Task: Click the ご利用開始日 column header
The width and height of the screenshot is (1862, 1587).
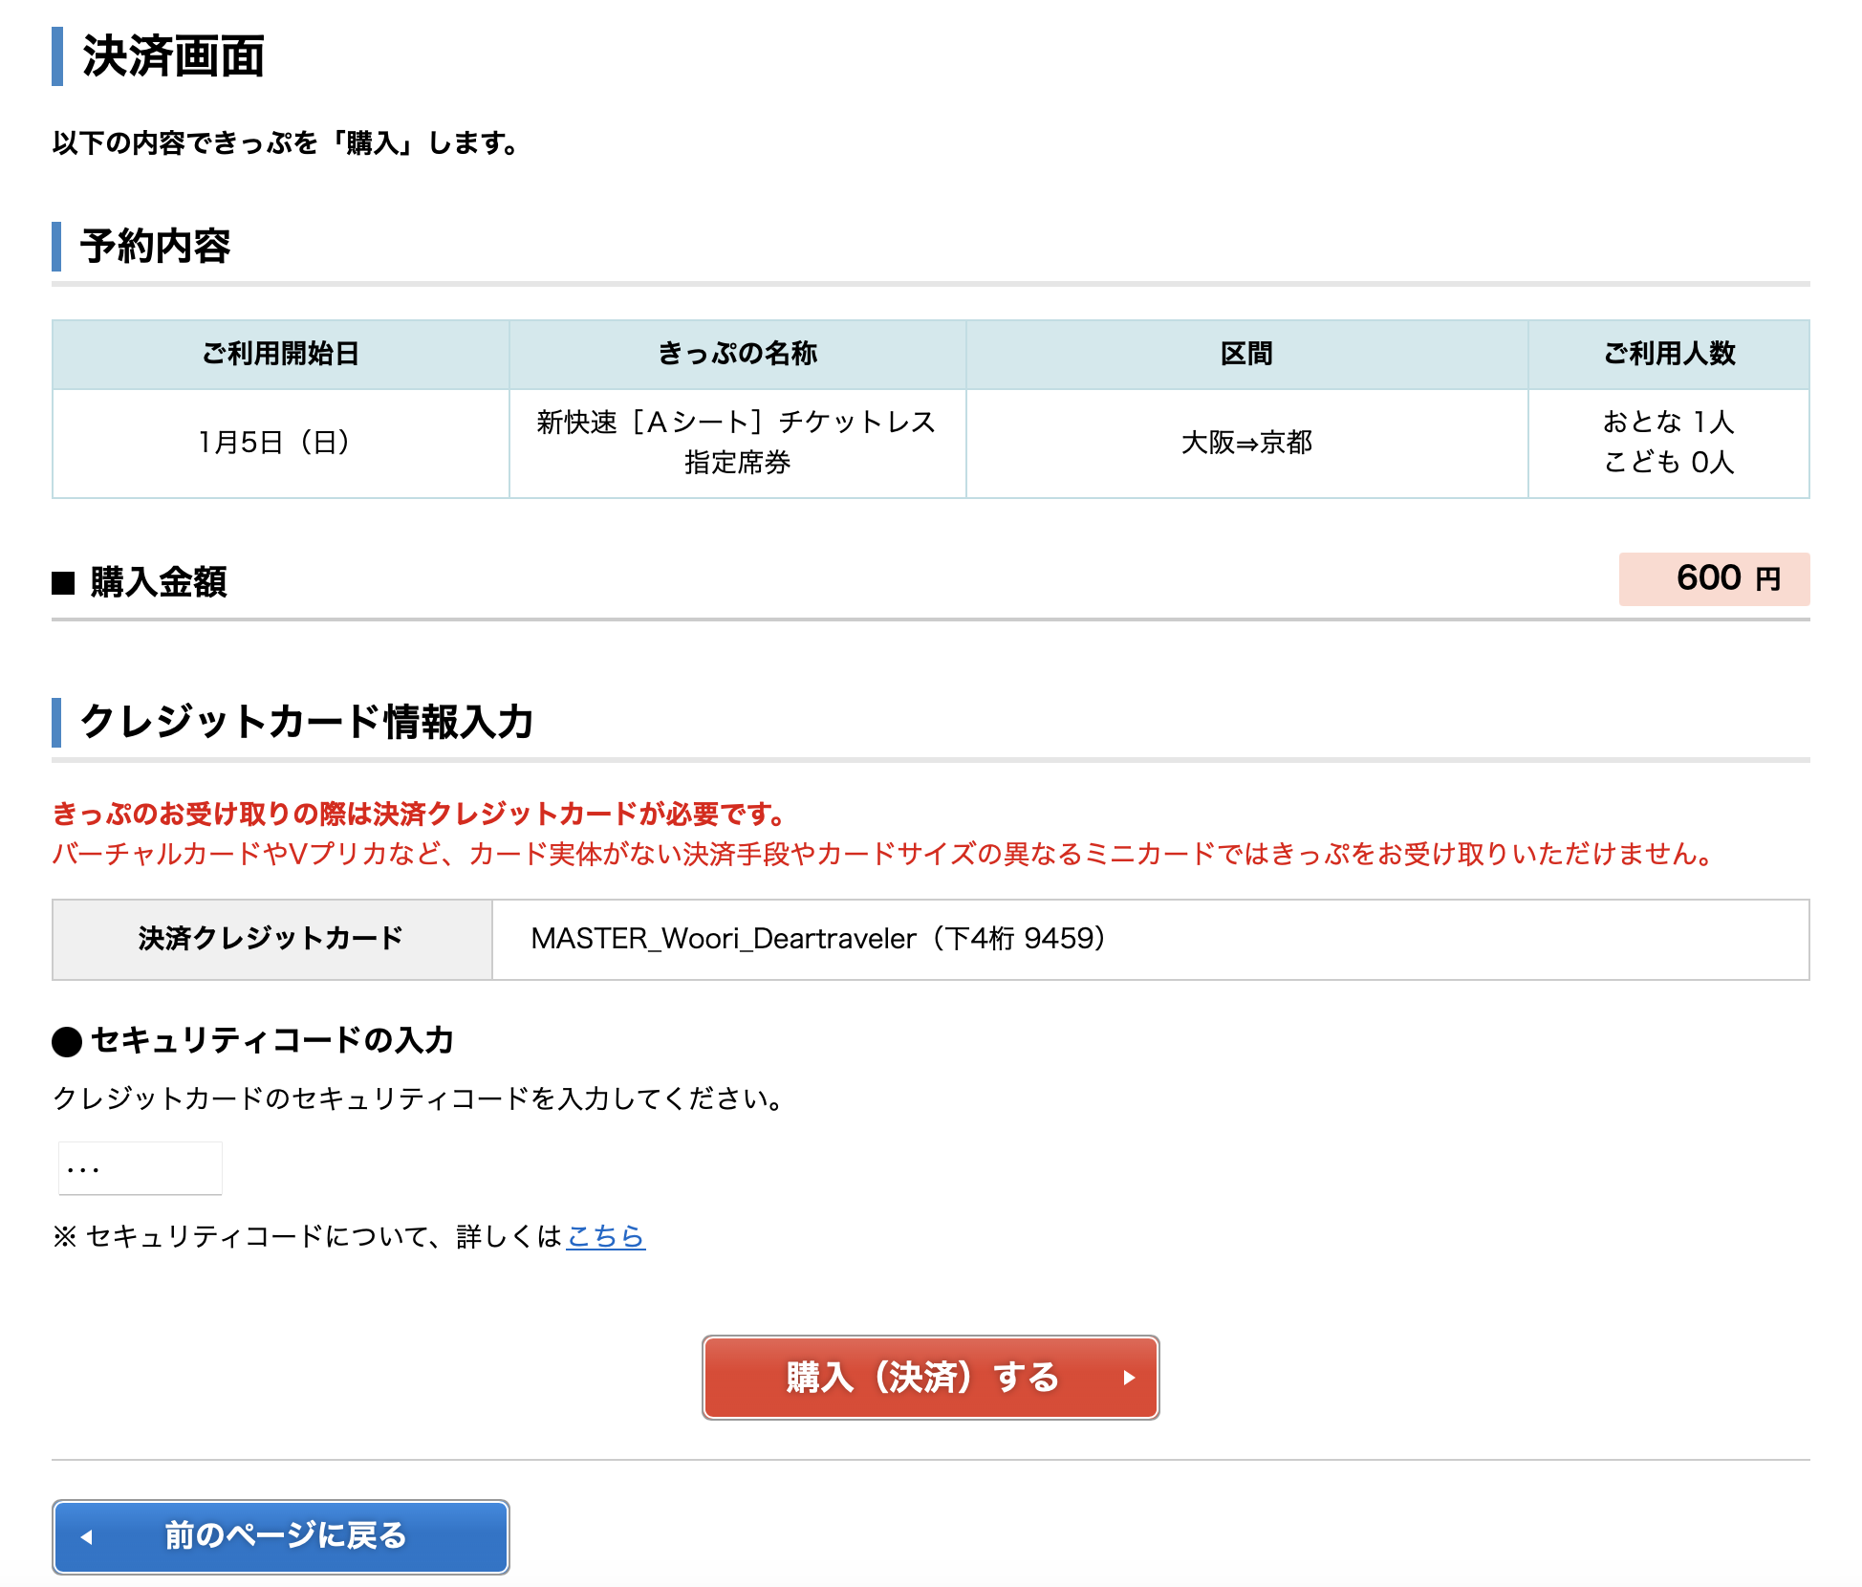Action: (280, 354)
